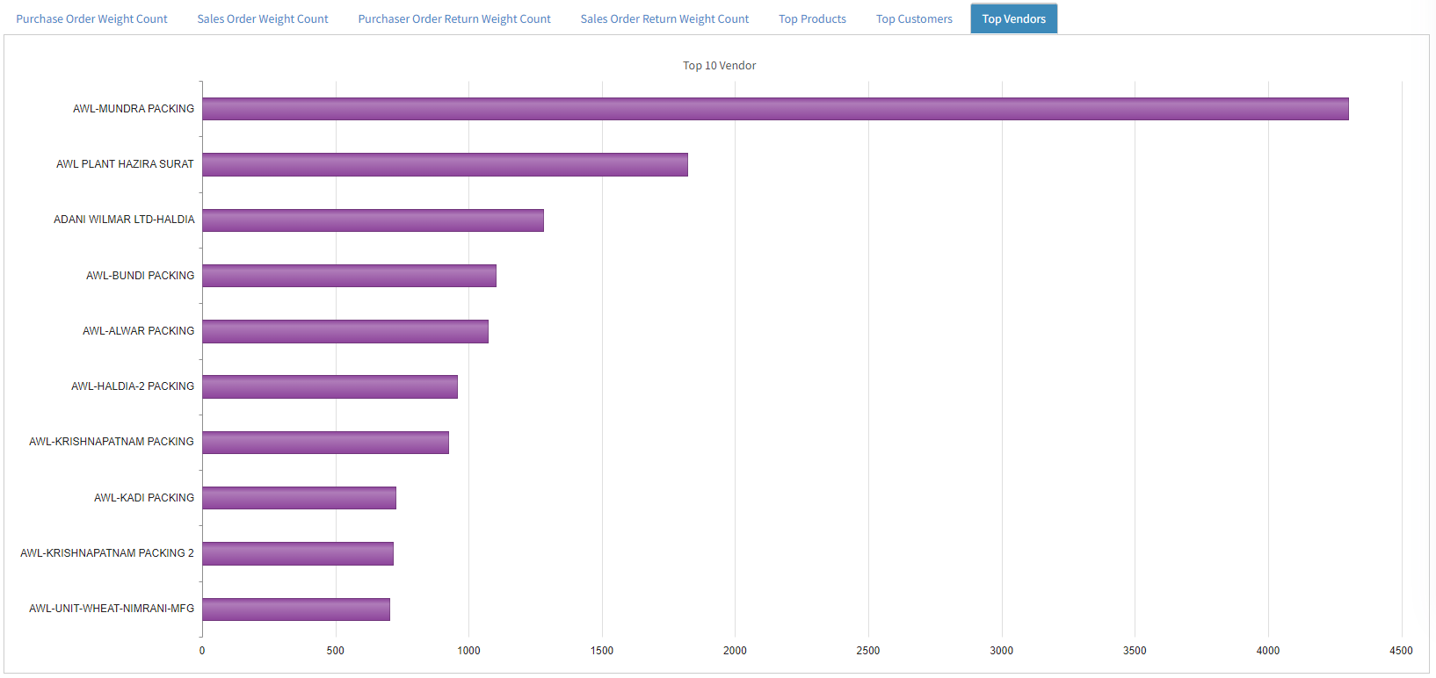
Task: Select the AWL-ALWAR PACKING bar
Action: 345,331
